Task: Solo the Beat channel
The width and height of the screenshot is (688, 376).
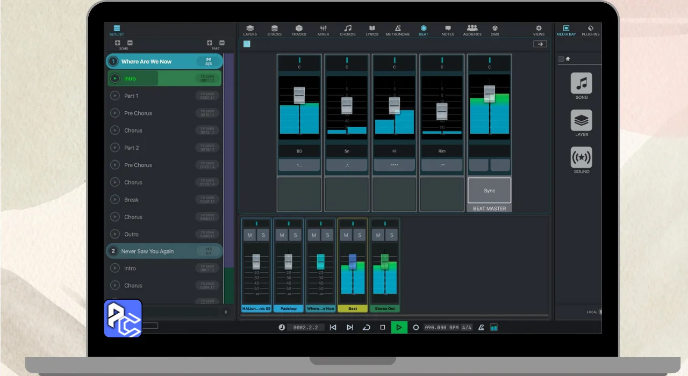Action: [x=359, y=235]
